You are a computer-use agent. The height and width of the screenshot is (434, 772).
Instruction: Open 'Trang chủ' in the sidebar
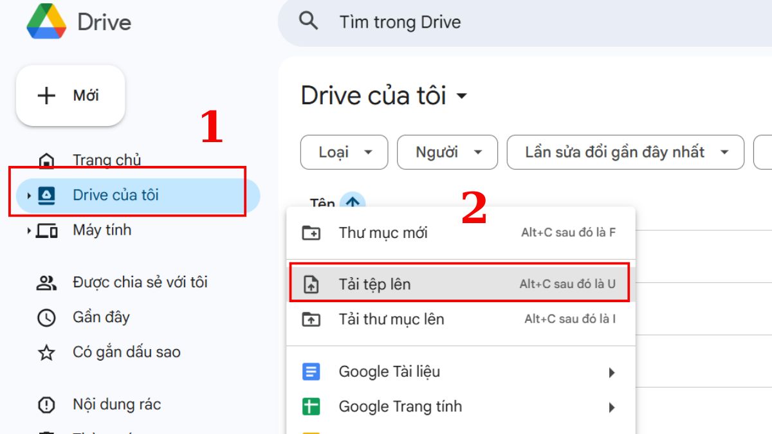107,159
